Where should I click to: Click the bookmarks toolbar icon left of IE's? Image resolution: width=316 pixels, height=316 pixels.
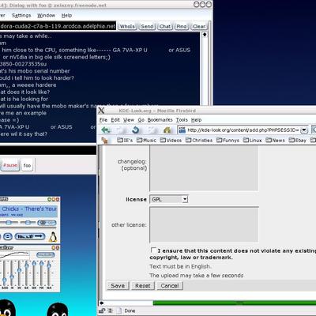pyautogui.click(x=104, y=141)
